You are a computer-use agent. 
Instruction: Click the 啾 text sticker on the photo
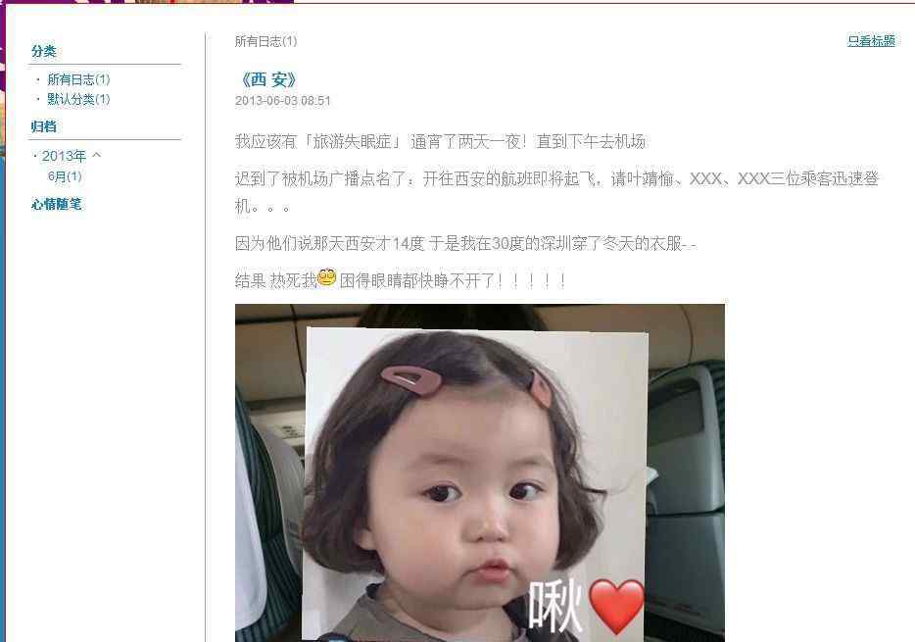click(x=554, y=605)
